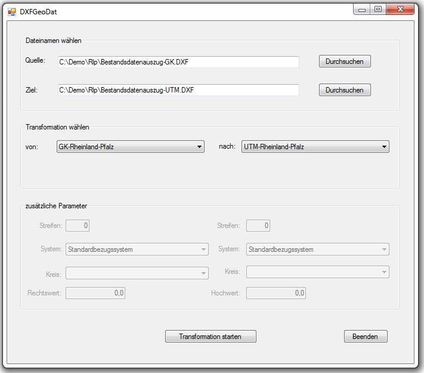
Task: Start the transformation with Transformation starten
Action: coord(211,337)
